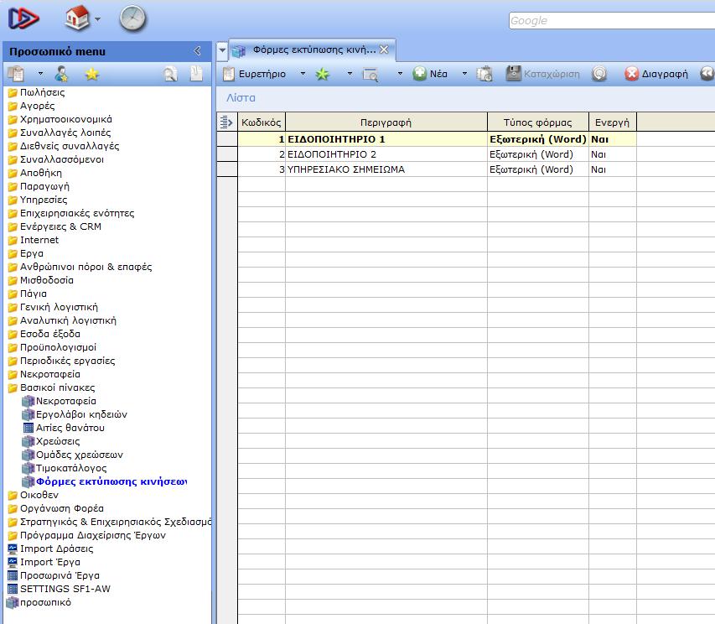Viewport: 715px width, 624px height.
Task: Click the clipboard-clock toolbar icon
Action: click(484, 74)
